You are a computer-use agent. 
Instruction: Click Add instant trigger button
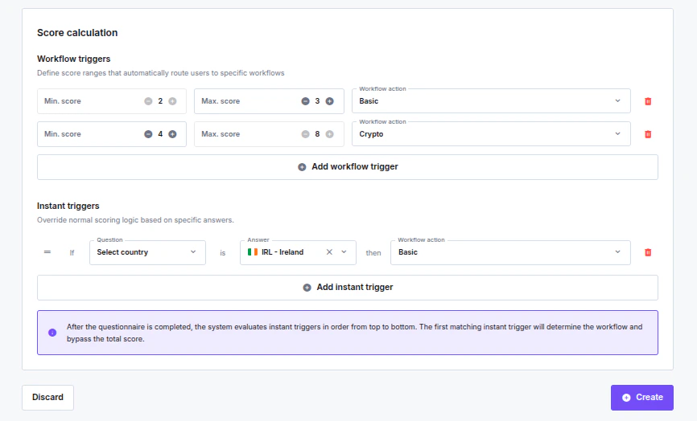click(348, 288)
